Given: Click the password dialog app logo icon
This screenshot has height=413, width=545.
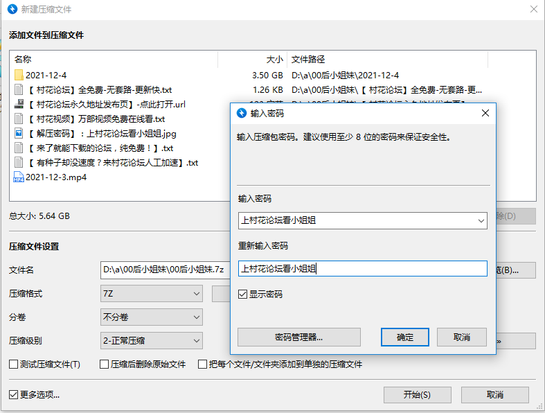Looking at the screenshot, I should tap(241, 113).
